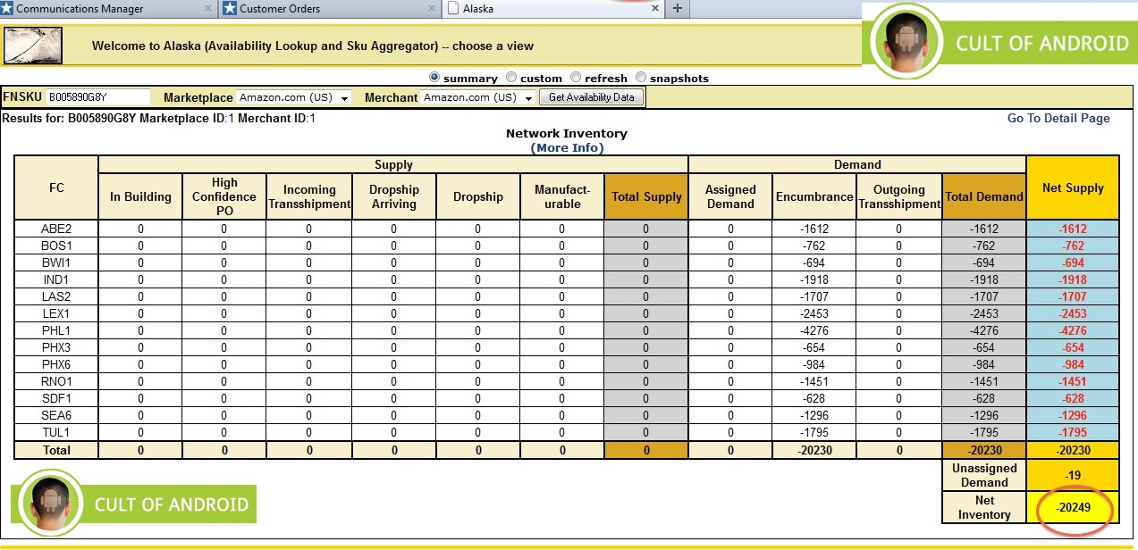The width and height of the screenshot is (1138, 550).
Task: Click into the FNSKU input field
Action: point(98,97)
